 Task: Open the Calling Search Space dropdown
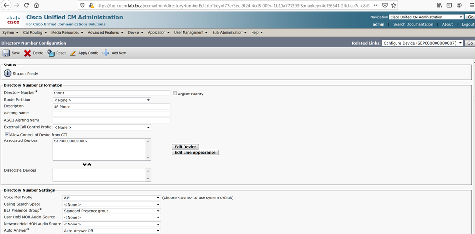[x=111, y=205]
